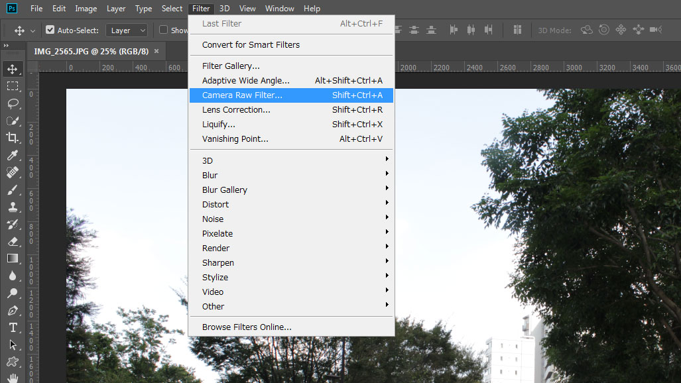Click Distribute right edges icon
The image size is (681, 383).
coord(489,30)
